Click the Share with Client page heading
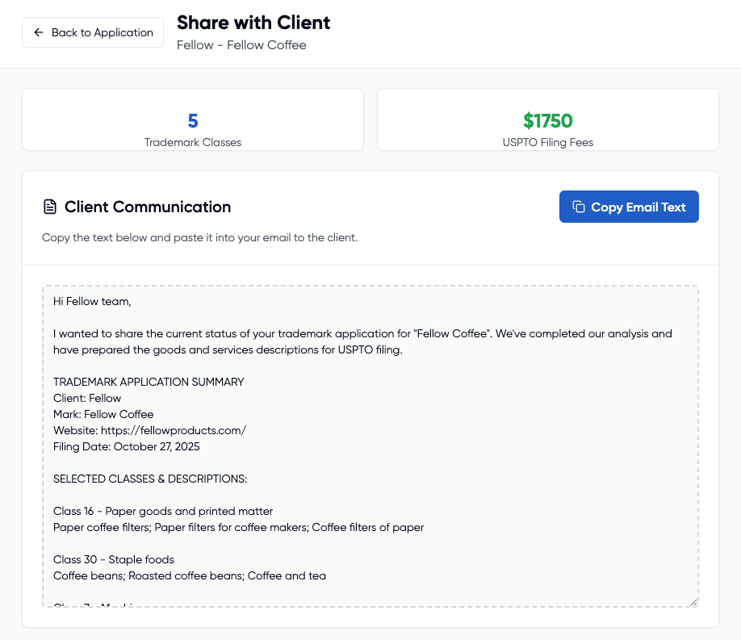Viewport: 741px width, 640px height. click(x=253, y=23)
